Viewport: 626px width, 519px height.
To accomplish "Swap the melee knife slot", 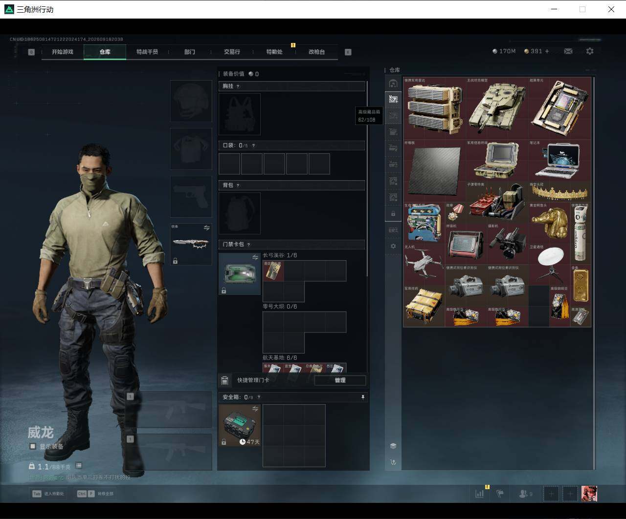I will (207, 228).
